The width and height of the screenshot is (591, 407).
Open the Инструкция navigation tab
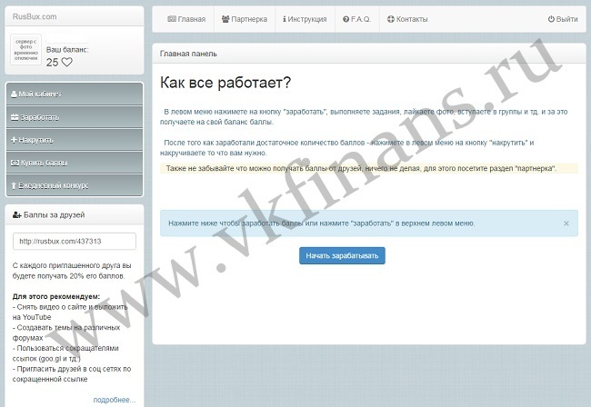coord(305,19)
